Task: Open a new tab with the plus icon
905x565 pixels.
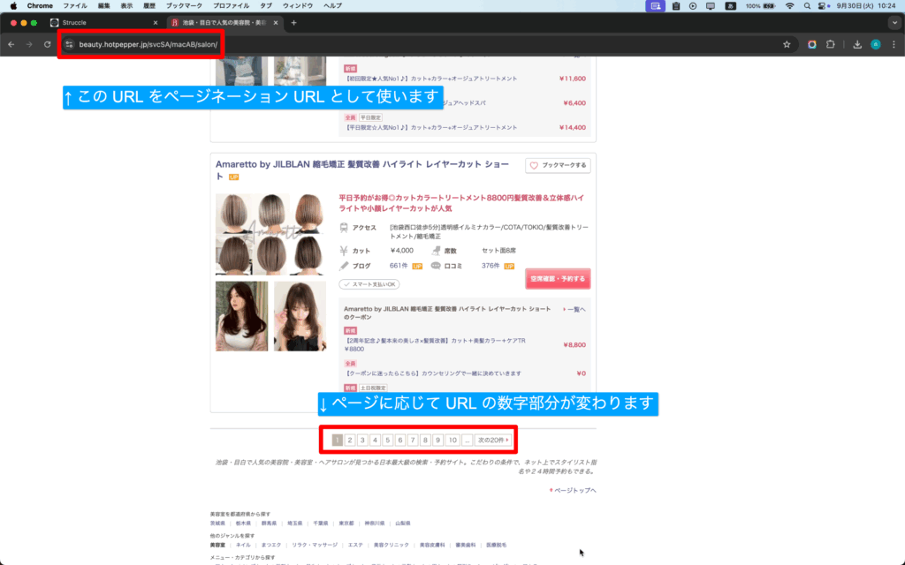Action: [293, 22]
